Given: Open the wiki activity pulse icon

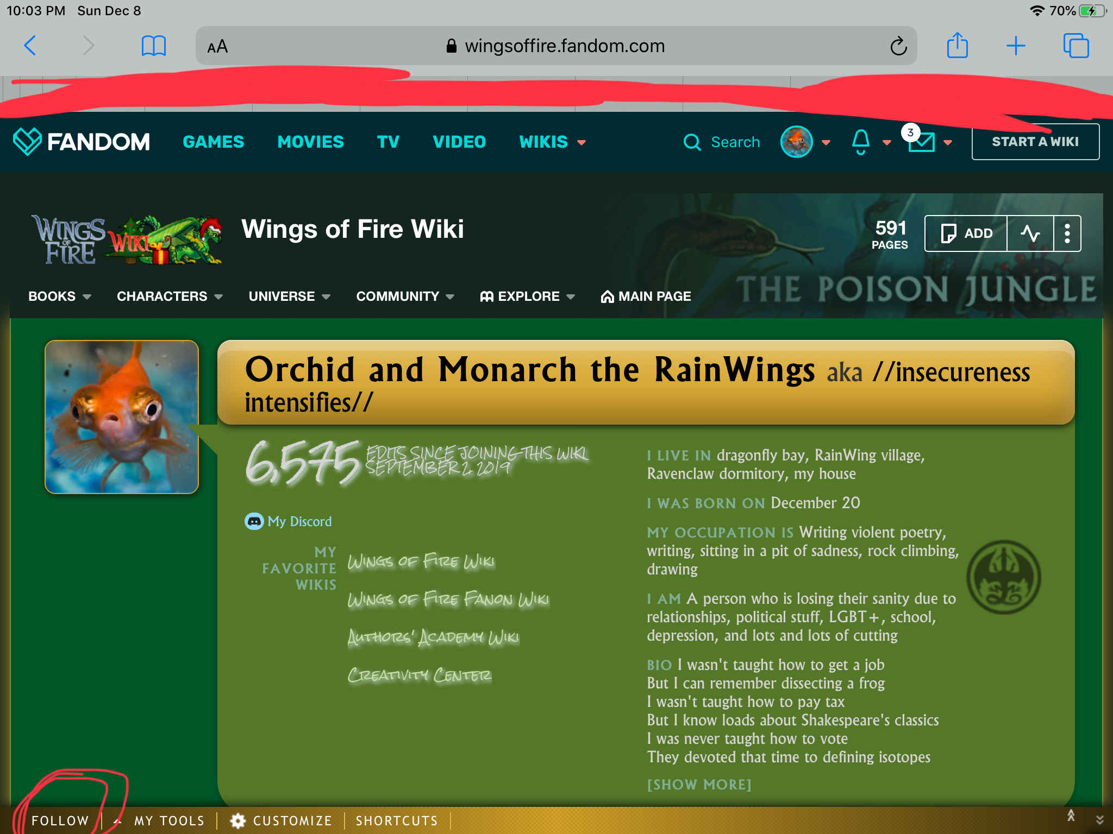Looking at the screenshot, I should (1030, 233).
